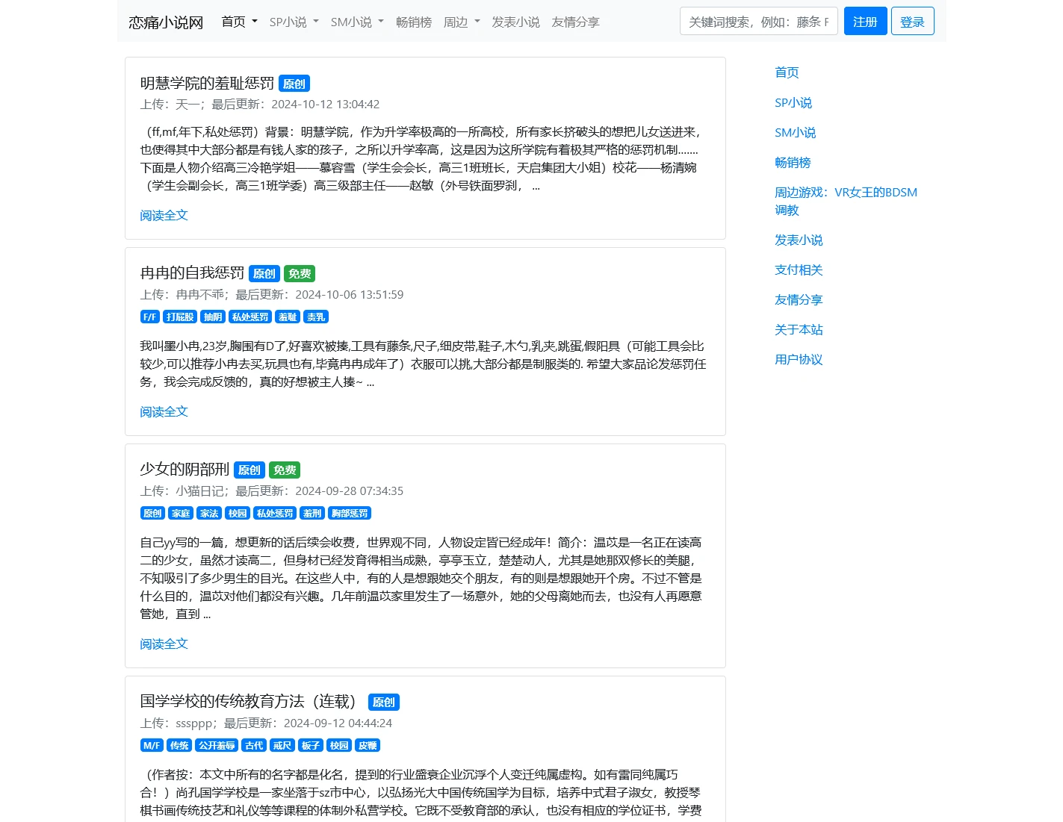The width and height of the screenshot is (1063, 822).
Task: Click the 恋痛小说网 site logo
Action: (166, 22)
